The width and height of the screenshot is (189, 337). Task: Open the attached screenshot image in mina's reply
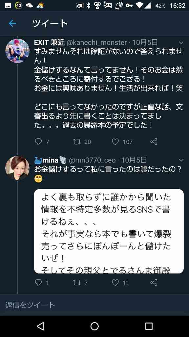pyautogui.click(x=108, y=230)
